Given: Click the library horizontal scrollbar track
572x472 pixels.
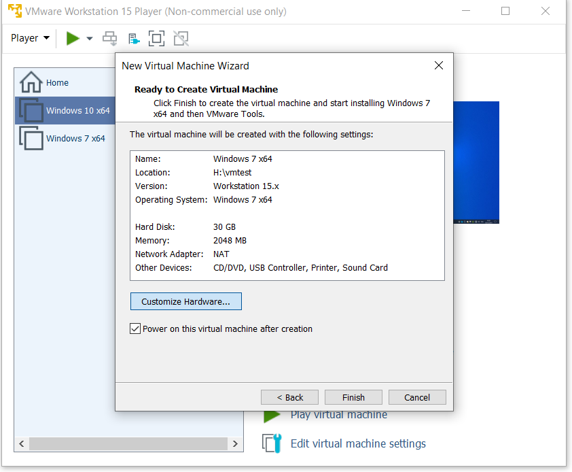Looking at the screenshot, I should (x=128, y=443).
